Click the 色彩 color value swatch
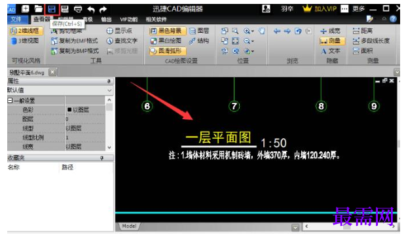 click(x=69, y=110)
